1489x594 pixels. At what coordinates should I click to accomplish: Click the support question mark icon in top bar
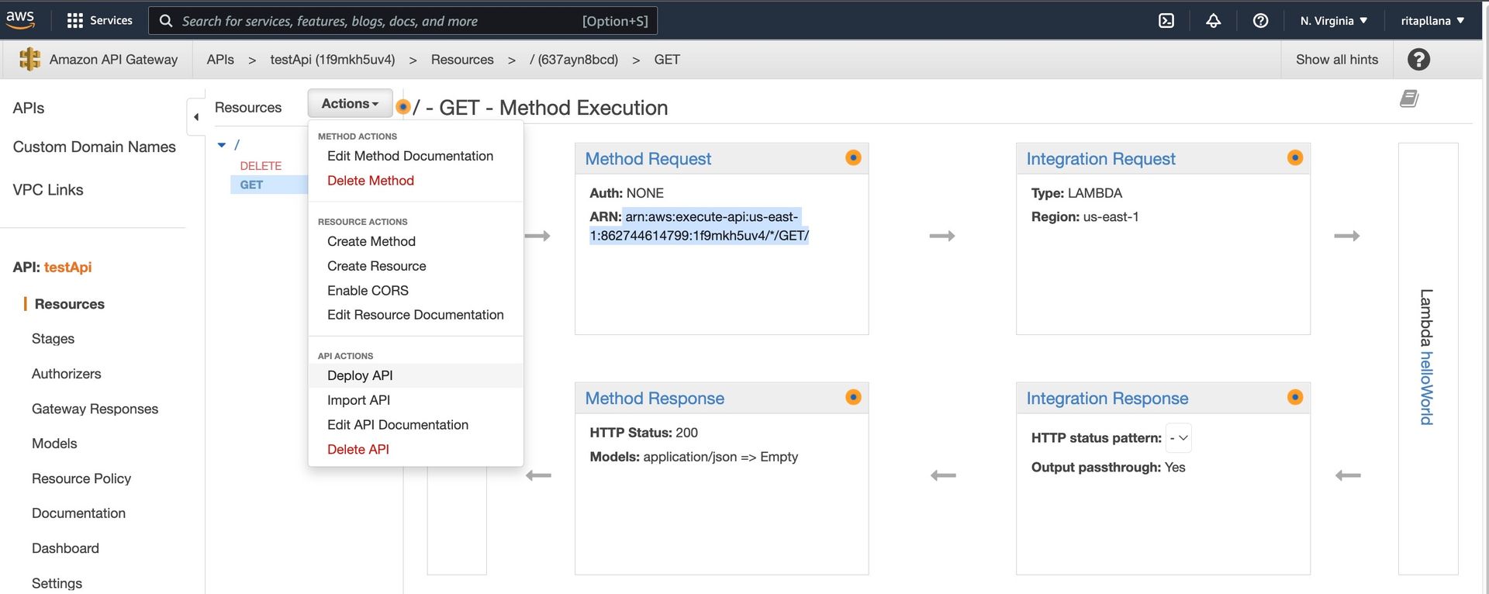pyautogui.click(x=1260, y=21)
